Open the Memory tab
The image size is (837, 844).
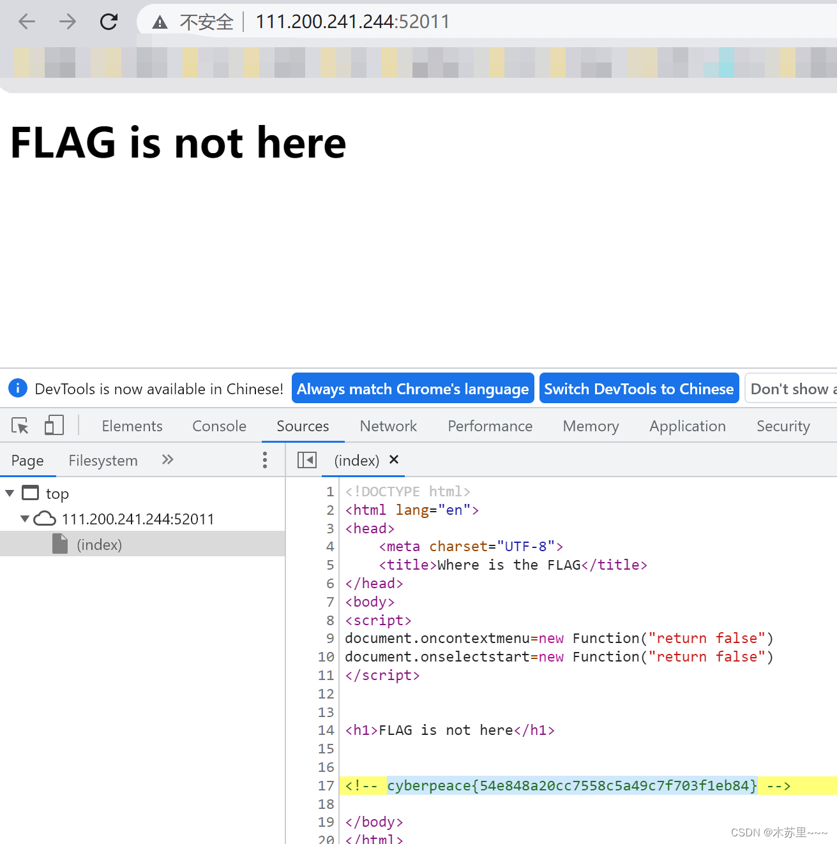pos(591,426)
